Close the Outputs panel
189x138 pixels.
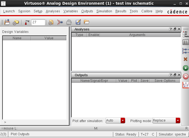pyautogui.click(x=179, y=75)
